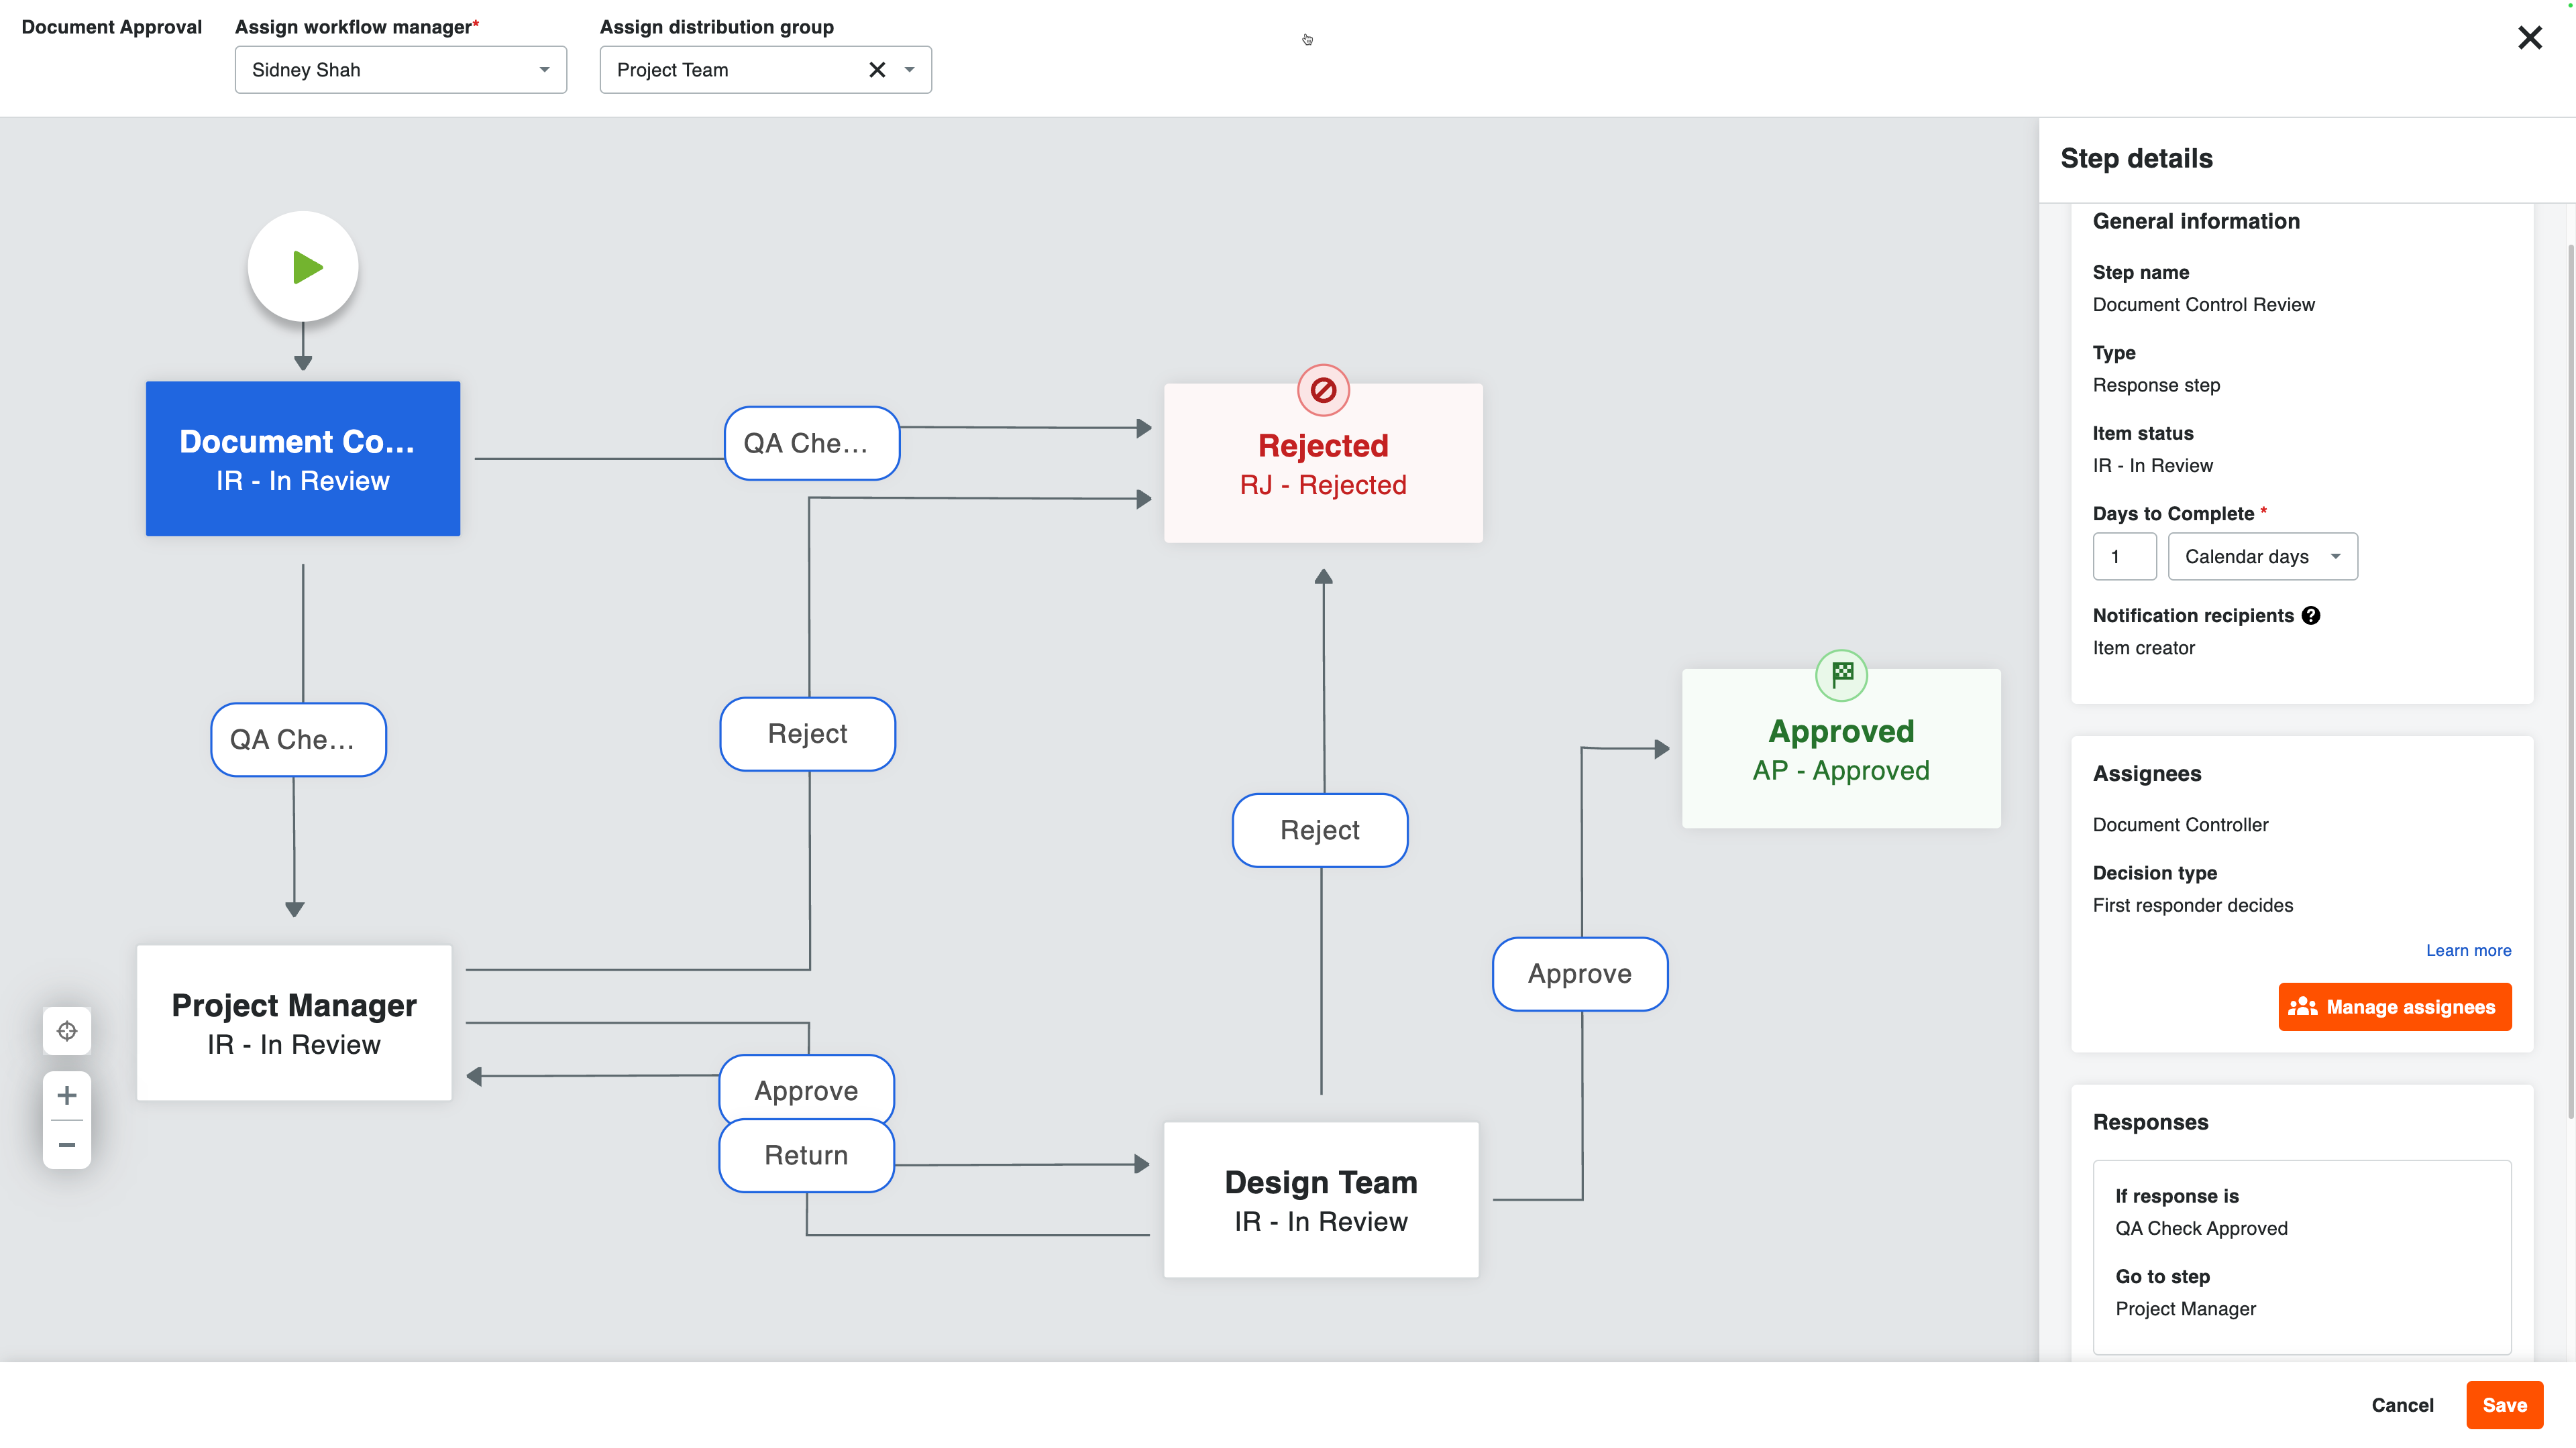2576x1448 pixels.
Task: Select the Rejected end node
Action: coord(1323,464)
